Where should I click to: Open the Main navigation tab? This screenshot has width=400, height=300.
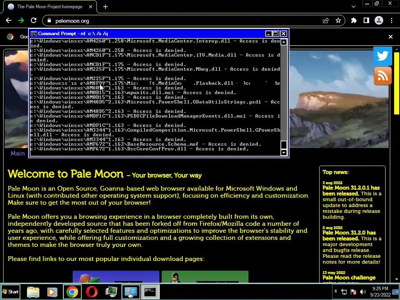point(18,153)
